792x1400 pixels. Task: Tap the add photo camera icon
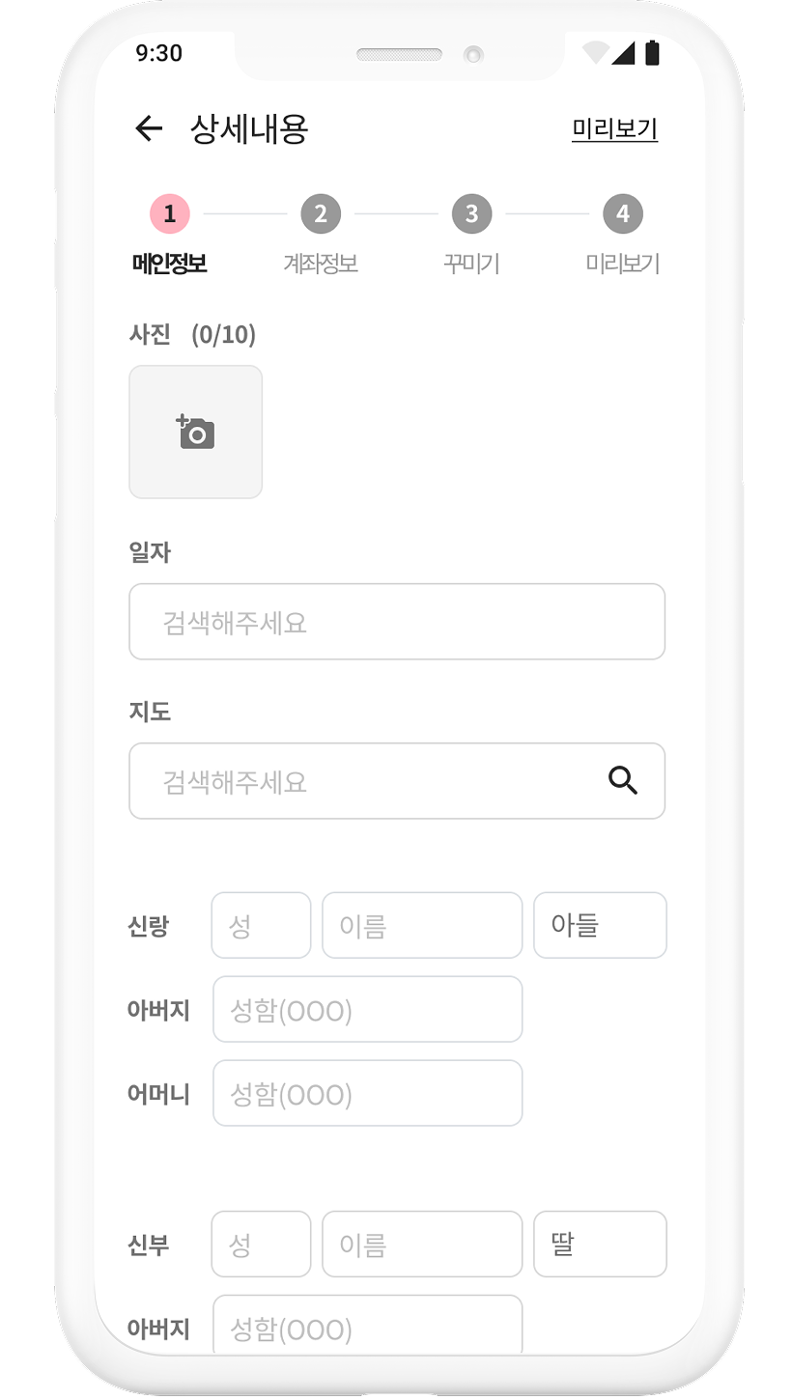pyautogui.click(x=196, y=433)
